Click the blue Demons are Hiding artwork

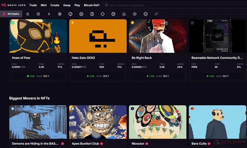pyautogui.click(x=38, y=122)
